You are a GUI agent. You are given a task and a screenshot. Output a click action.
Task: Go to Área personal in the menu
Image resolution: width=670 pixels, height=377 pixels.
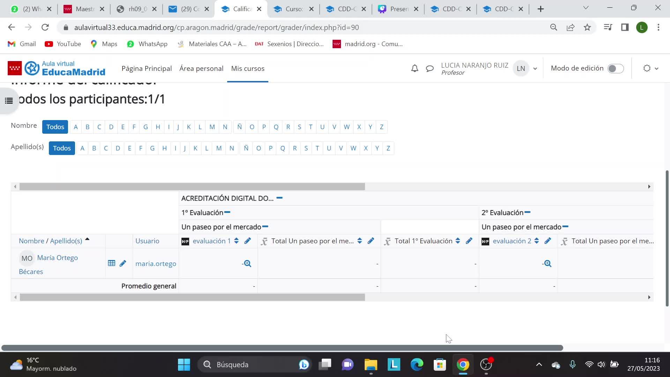tap(201, 68)
